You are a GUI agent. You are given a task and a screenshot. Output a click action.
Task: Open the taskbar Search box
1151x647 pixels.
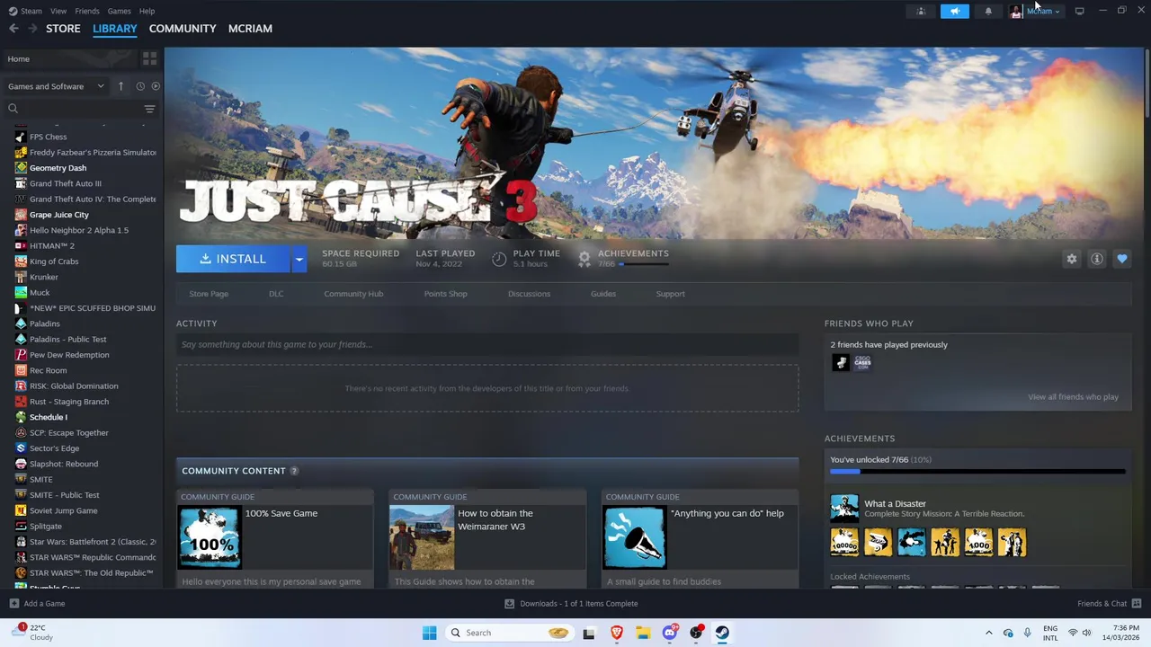click(x=510, y=633)
